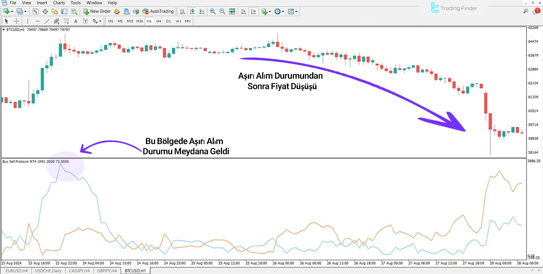Image resolution: width=543 pixels, height=274 pixels.
Task: Expand the templates dropdown arrow
Action: pyautogui.click(x=296, y=12)
